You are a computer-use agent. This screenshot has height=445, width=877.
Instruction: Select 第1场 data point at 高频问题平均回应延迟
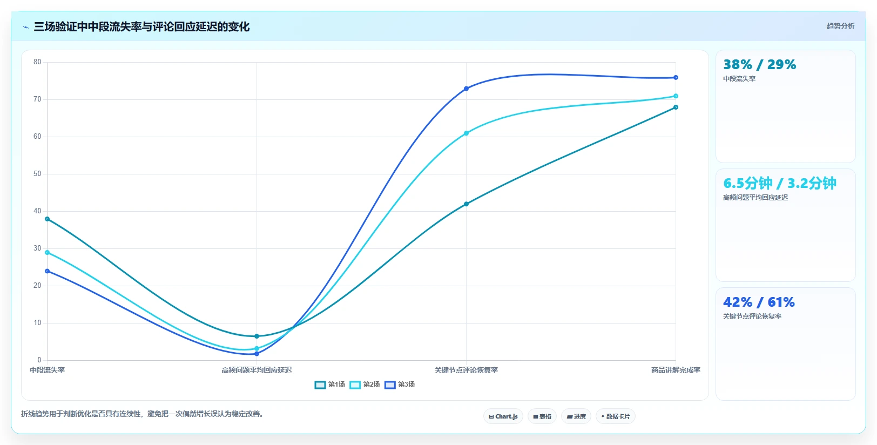257,336
